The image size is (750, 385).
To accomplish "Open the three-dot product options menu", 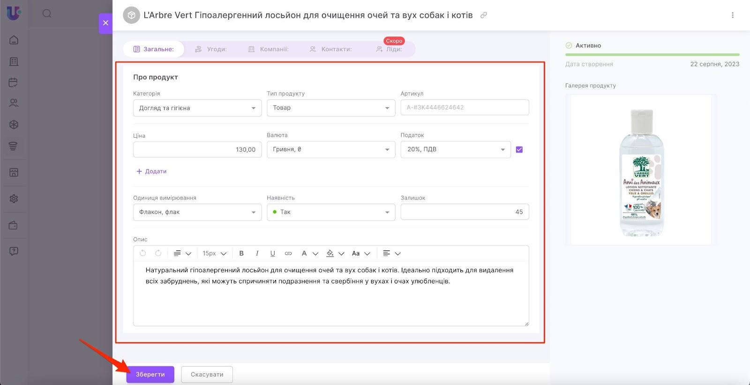I will point(732,15).
